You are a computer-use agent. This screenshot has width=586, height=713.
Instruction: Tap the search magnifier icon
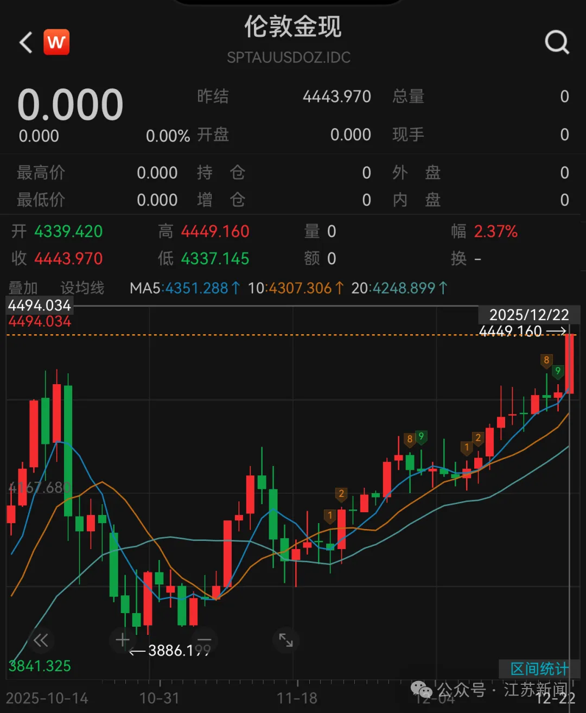tap(557, 42)
